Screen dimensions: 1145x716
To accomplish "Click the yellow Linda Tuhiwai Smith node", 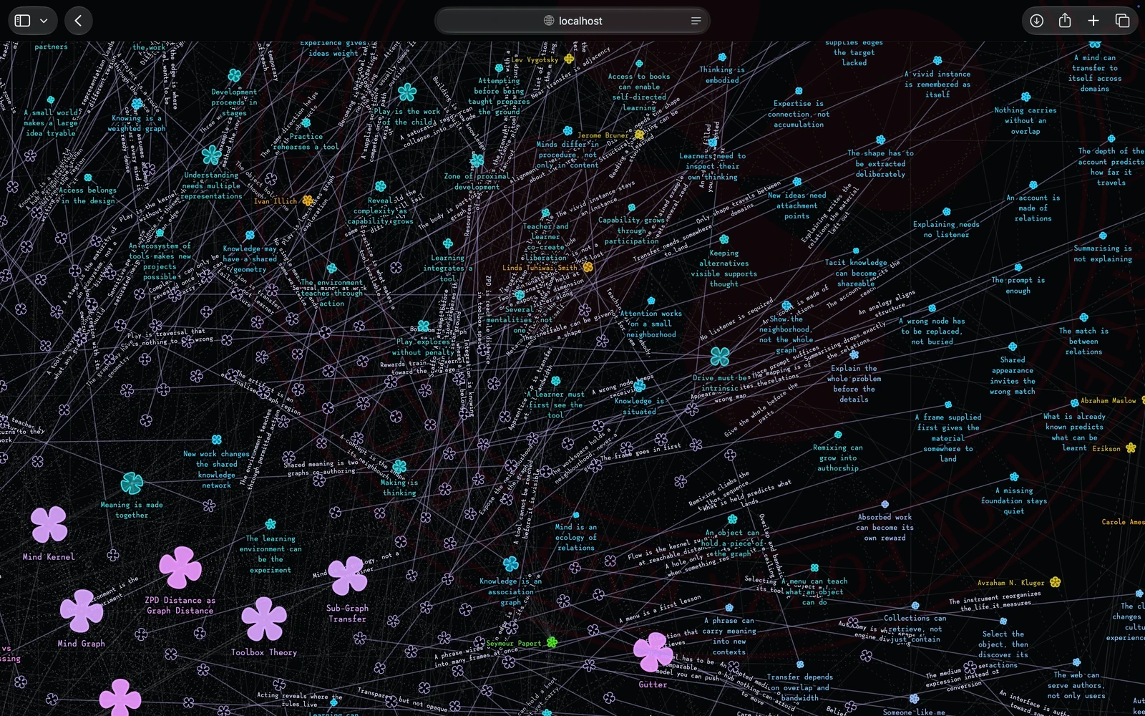I will point(588,267).
